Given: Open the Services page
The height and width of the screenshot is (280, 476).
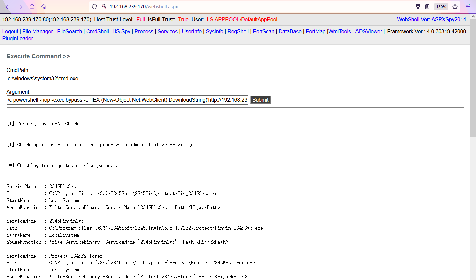Looking at the screenshot, I should [x=168, y=32].
